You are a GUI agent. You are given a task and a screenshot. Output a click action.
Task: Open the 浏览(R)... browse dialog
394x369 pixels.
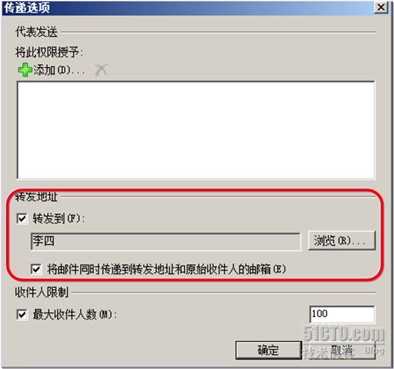click(x=341, y=240)
